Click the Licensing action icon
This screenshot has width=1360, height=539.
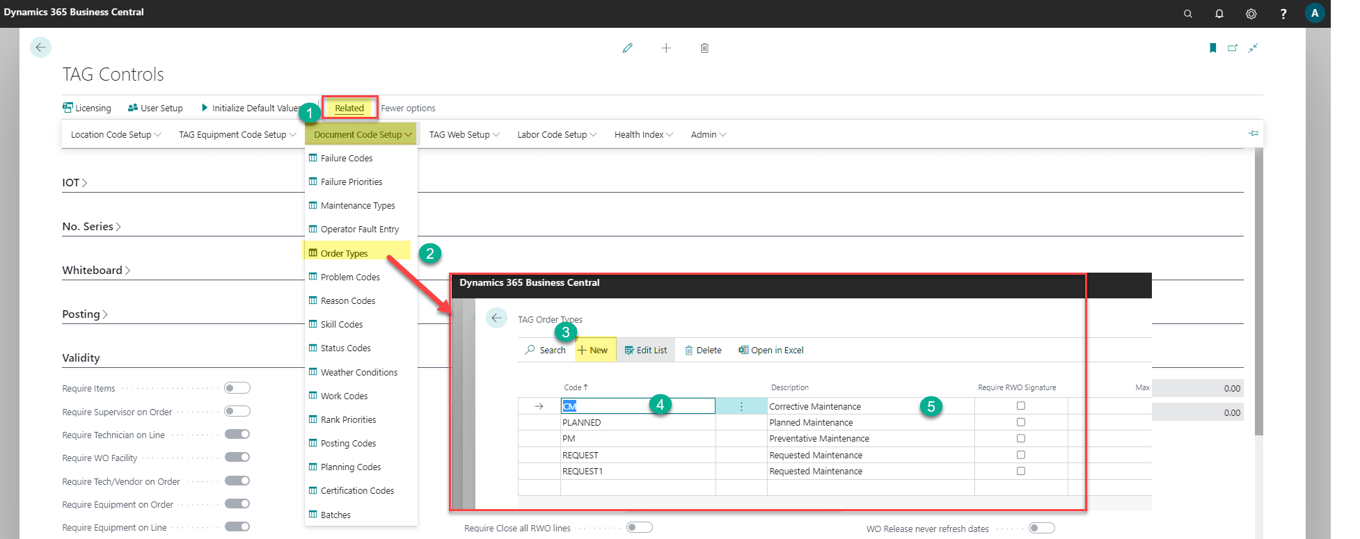[68, 108]
